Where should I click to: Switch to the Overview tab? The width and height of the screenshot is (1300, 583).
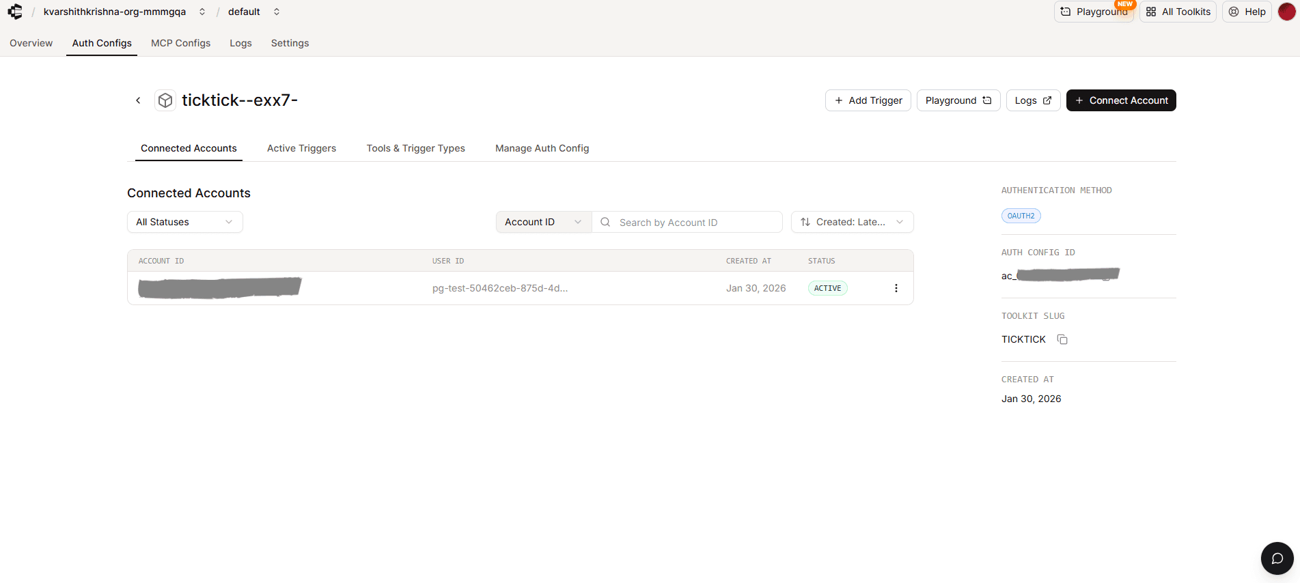click(31, 43)
